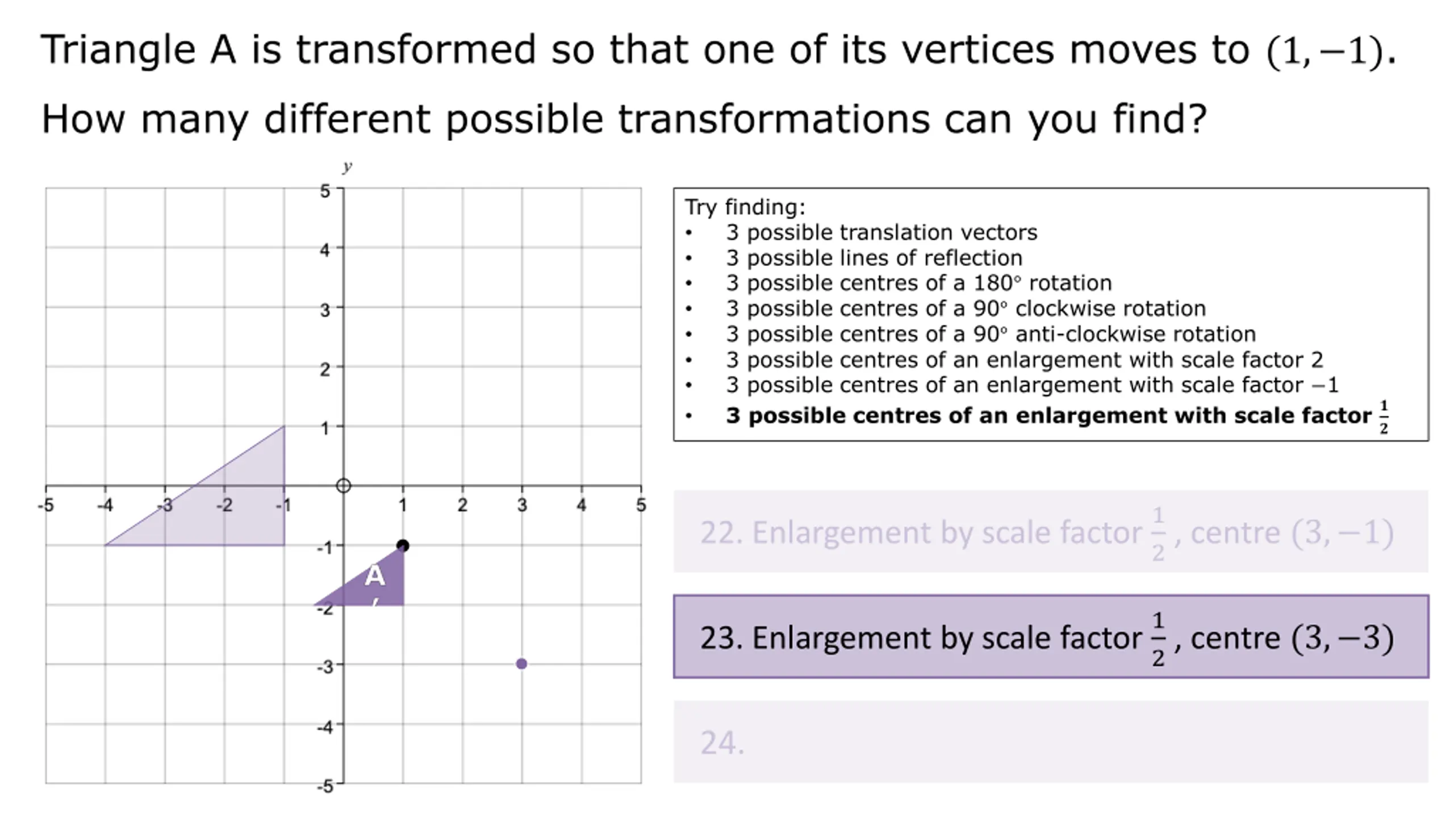The width and height of the screenshot is (1454, 818).
Task: Click the empty answer box numbered 24
Action: click(1051, 742)
